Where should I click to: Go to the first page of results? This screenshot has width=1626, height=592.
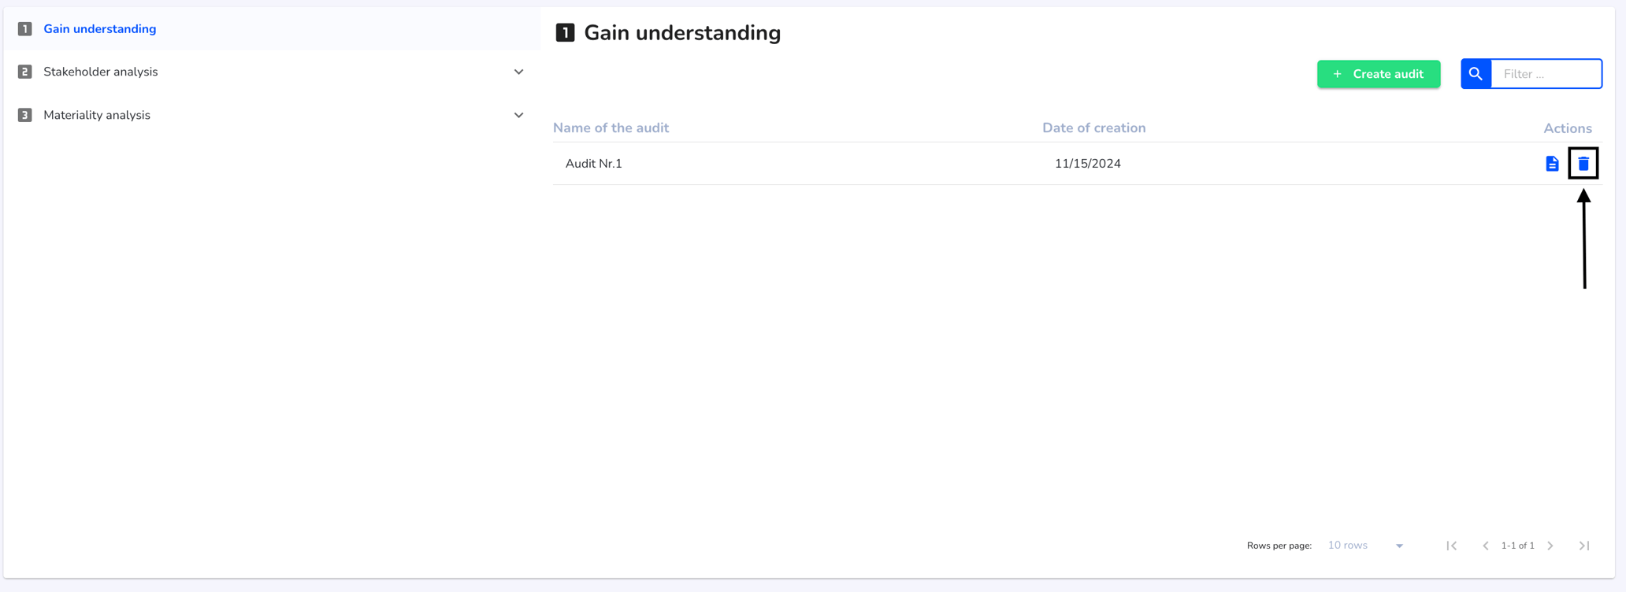(1452, 546)
